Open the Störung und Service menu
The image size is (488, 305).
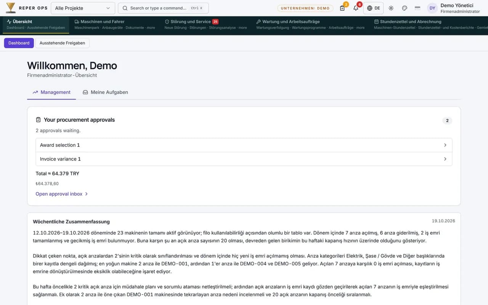(205, 24)
